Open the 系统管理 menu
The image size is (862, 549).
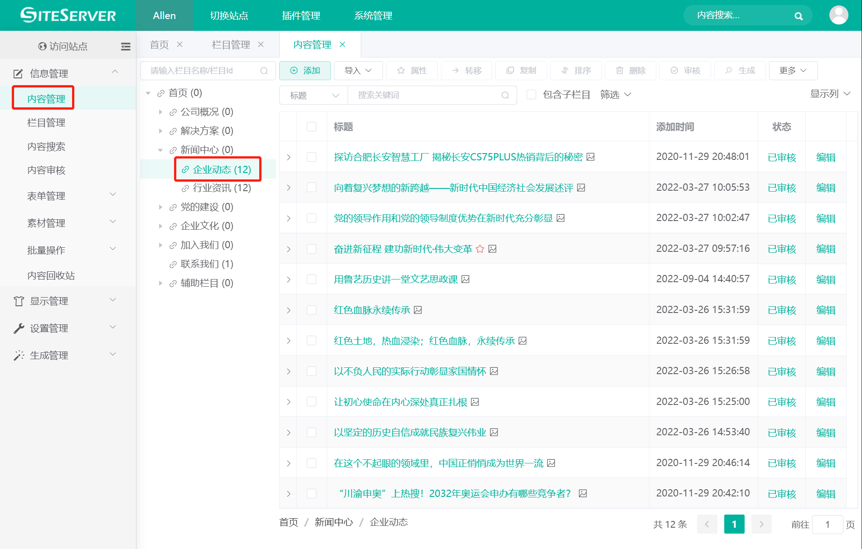(373, 15)
